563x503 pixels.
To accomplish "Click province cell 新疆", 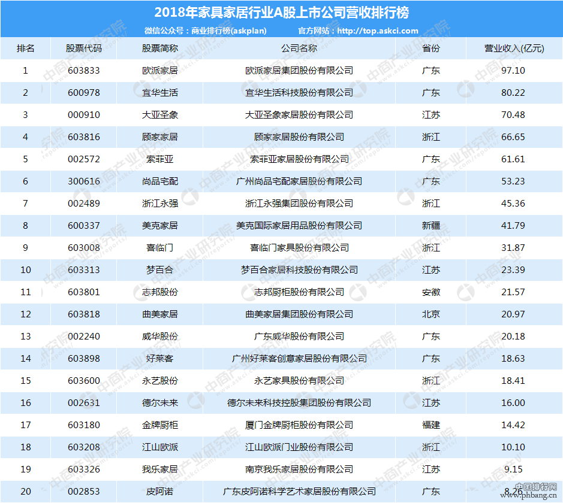I will (x=431, y=226).
